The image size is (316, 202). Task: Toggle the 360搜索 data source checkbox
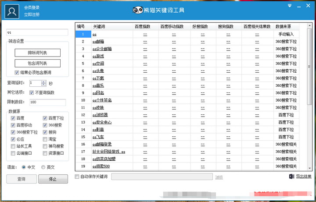pos(45,125)
